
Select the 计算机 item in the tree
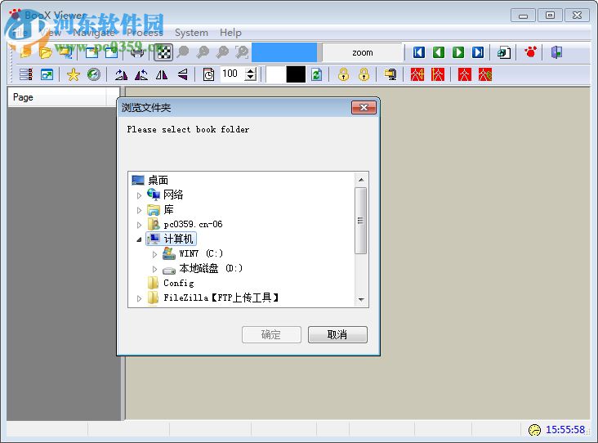178,239
